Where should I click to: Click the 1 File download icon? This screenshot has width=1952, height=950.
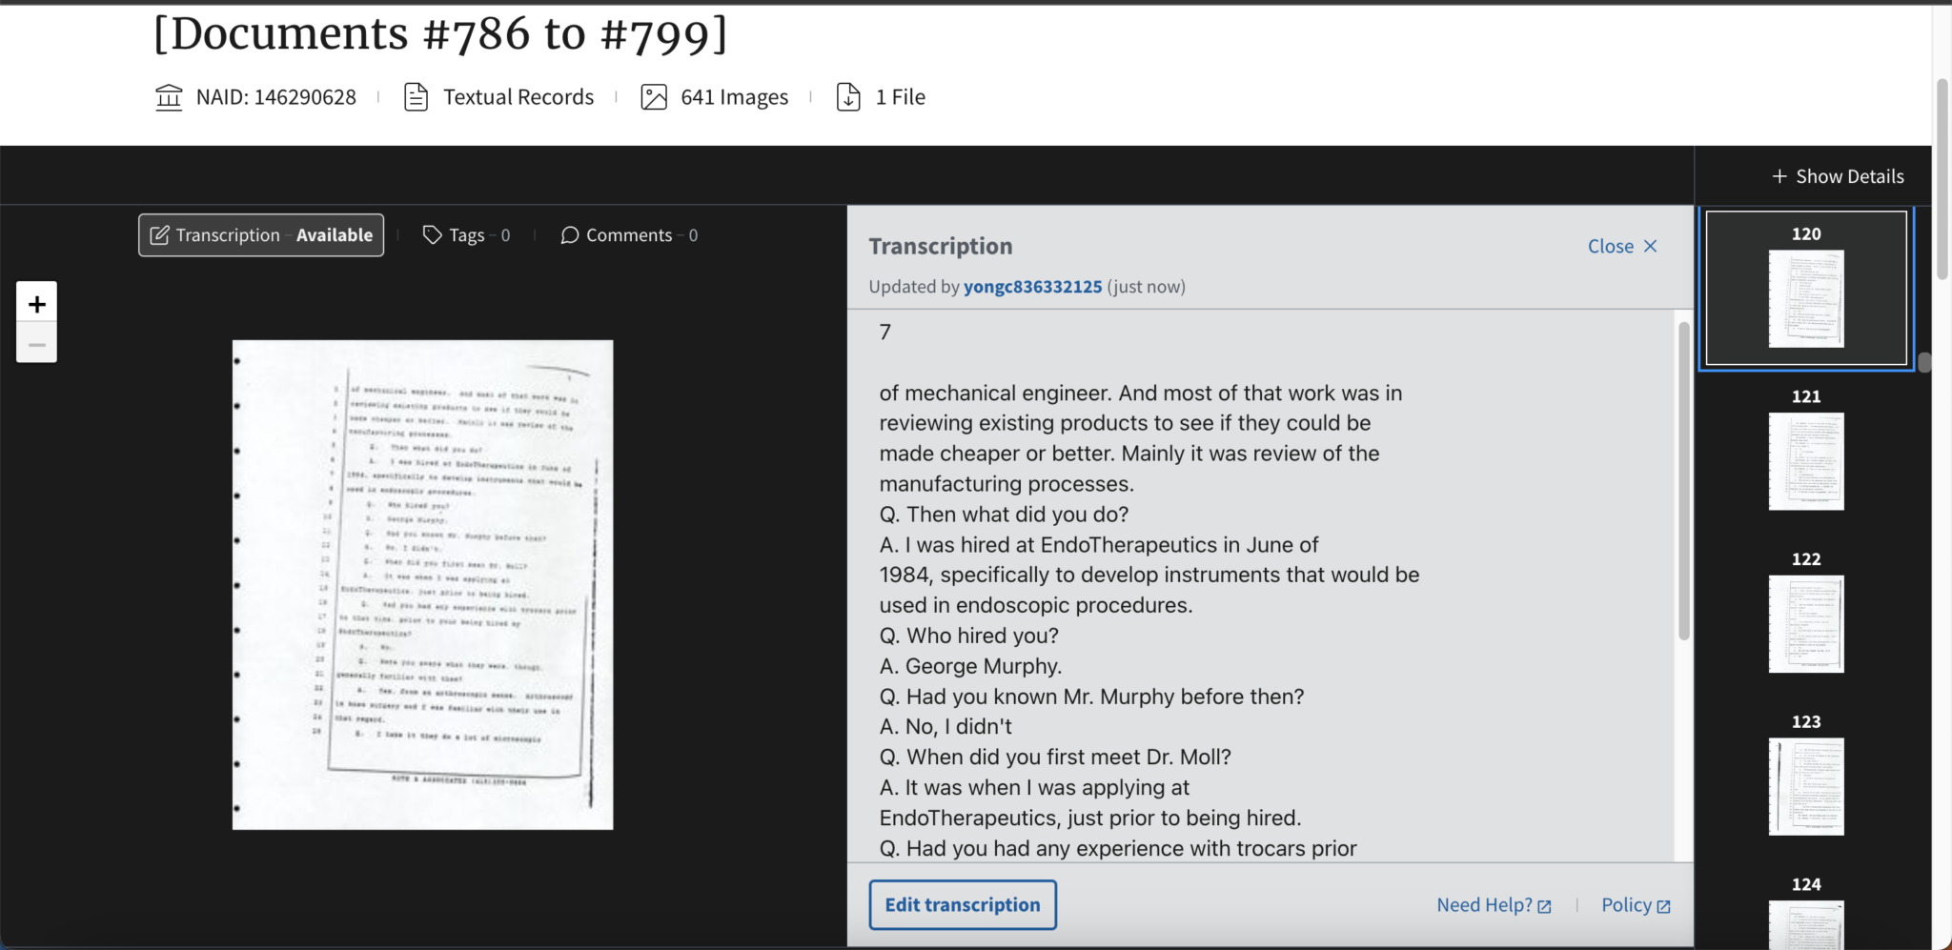pyautogui.click(x=848, y=97)
